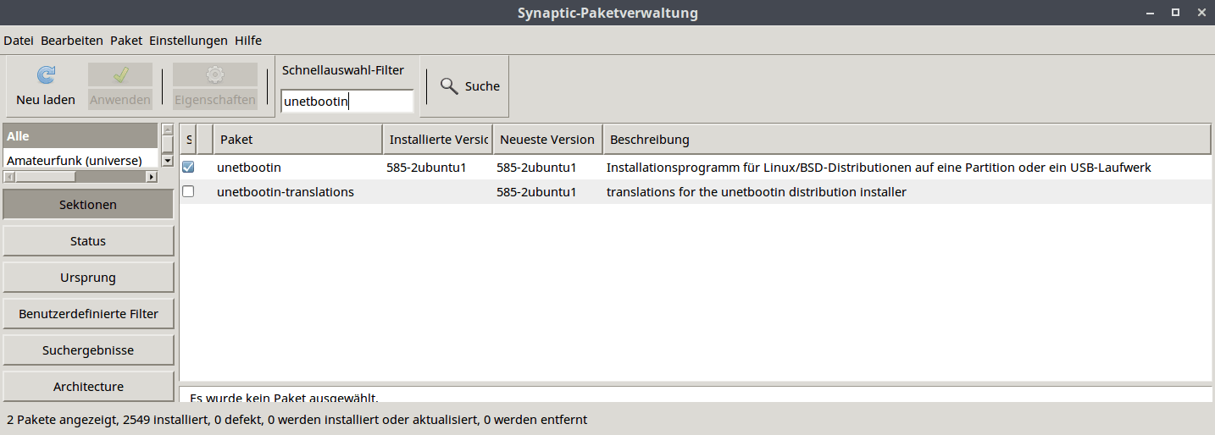Click into the Schnellauswahl-Filter text field

pyautogui.click(x=347, y=102)
